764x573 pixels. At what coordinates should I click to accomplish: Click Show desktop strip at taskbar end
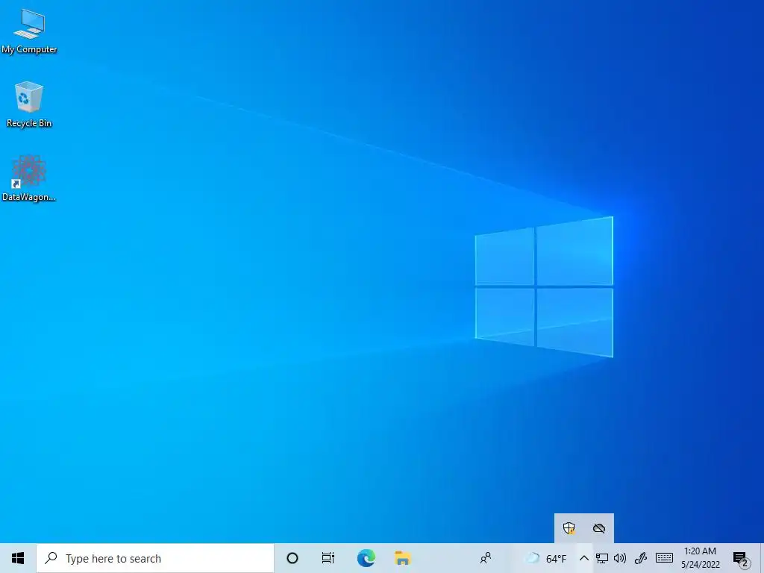(x=761, y=558)
